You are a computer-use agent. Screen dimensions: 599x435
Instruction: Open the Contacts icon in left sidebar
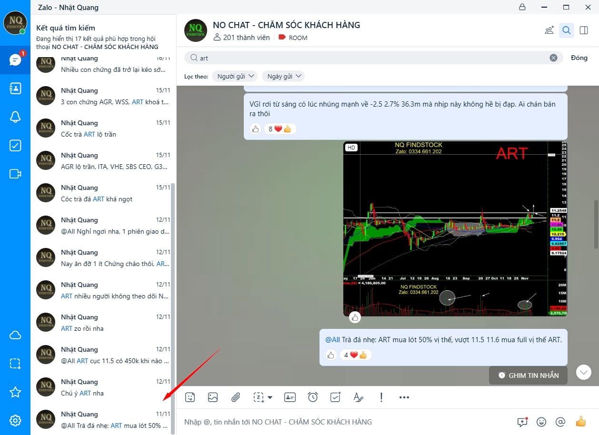[x=15, y=88]
